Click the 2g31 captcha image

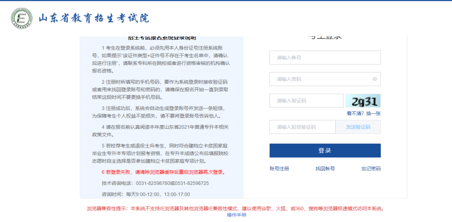click(362, 101)
